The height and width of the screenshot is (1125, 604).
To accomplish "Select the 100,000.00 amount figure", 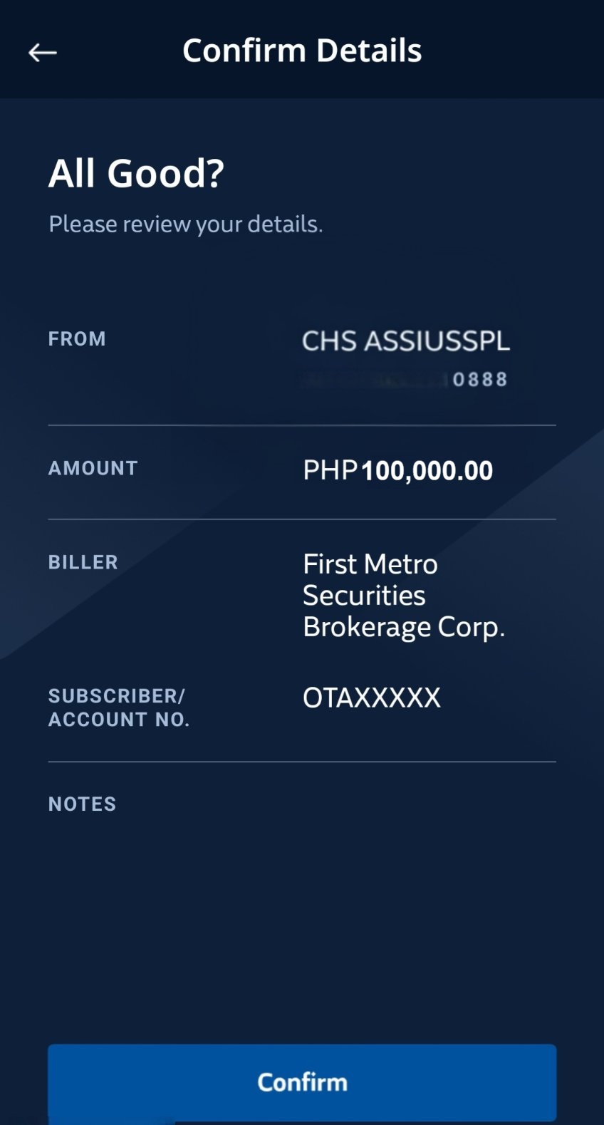I will [427, 471].
